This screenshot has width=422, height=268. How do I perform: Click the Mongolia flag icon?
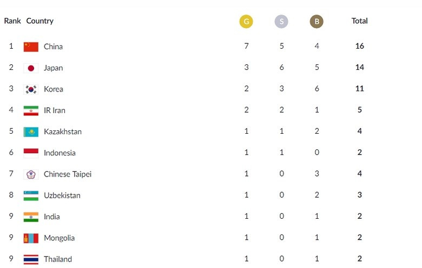point(31,238)
